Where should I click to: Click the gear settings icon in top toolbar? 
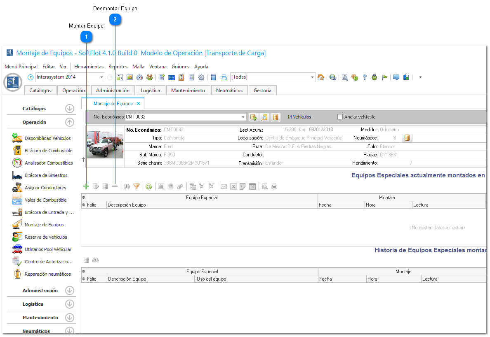201,77
